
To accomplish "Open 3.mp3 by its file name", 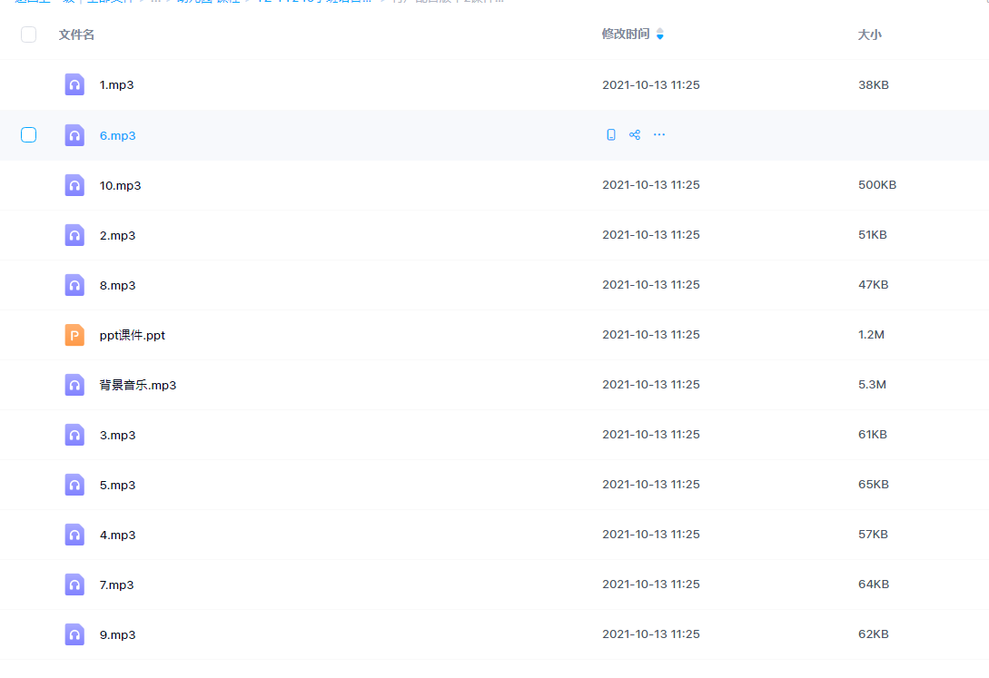I will click(117, 435).
